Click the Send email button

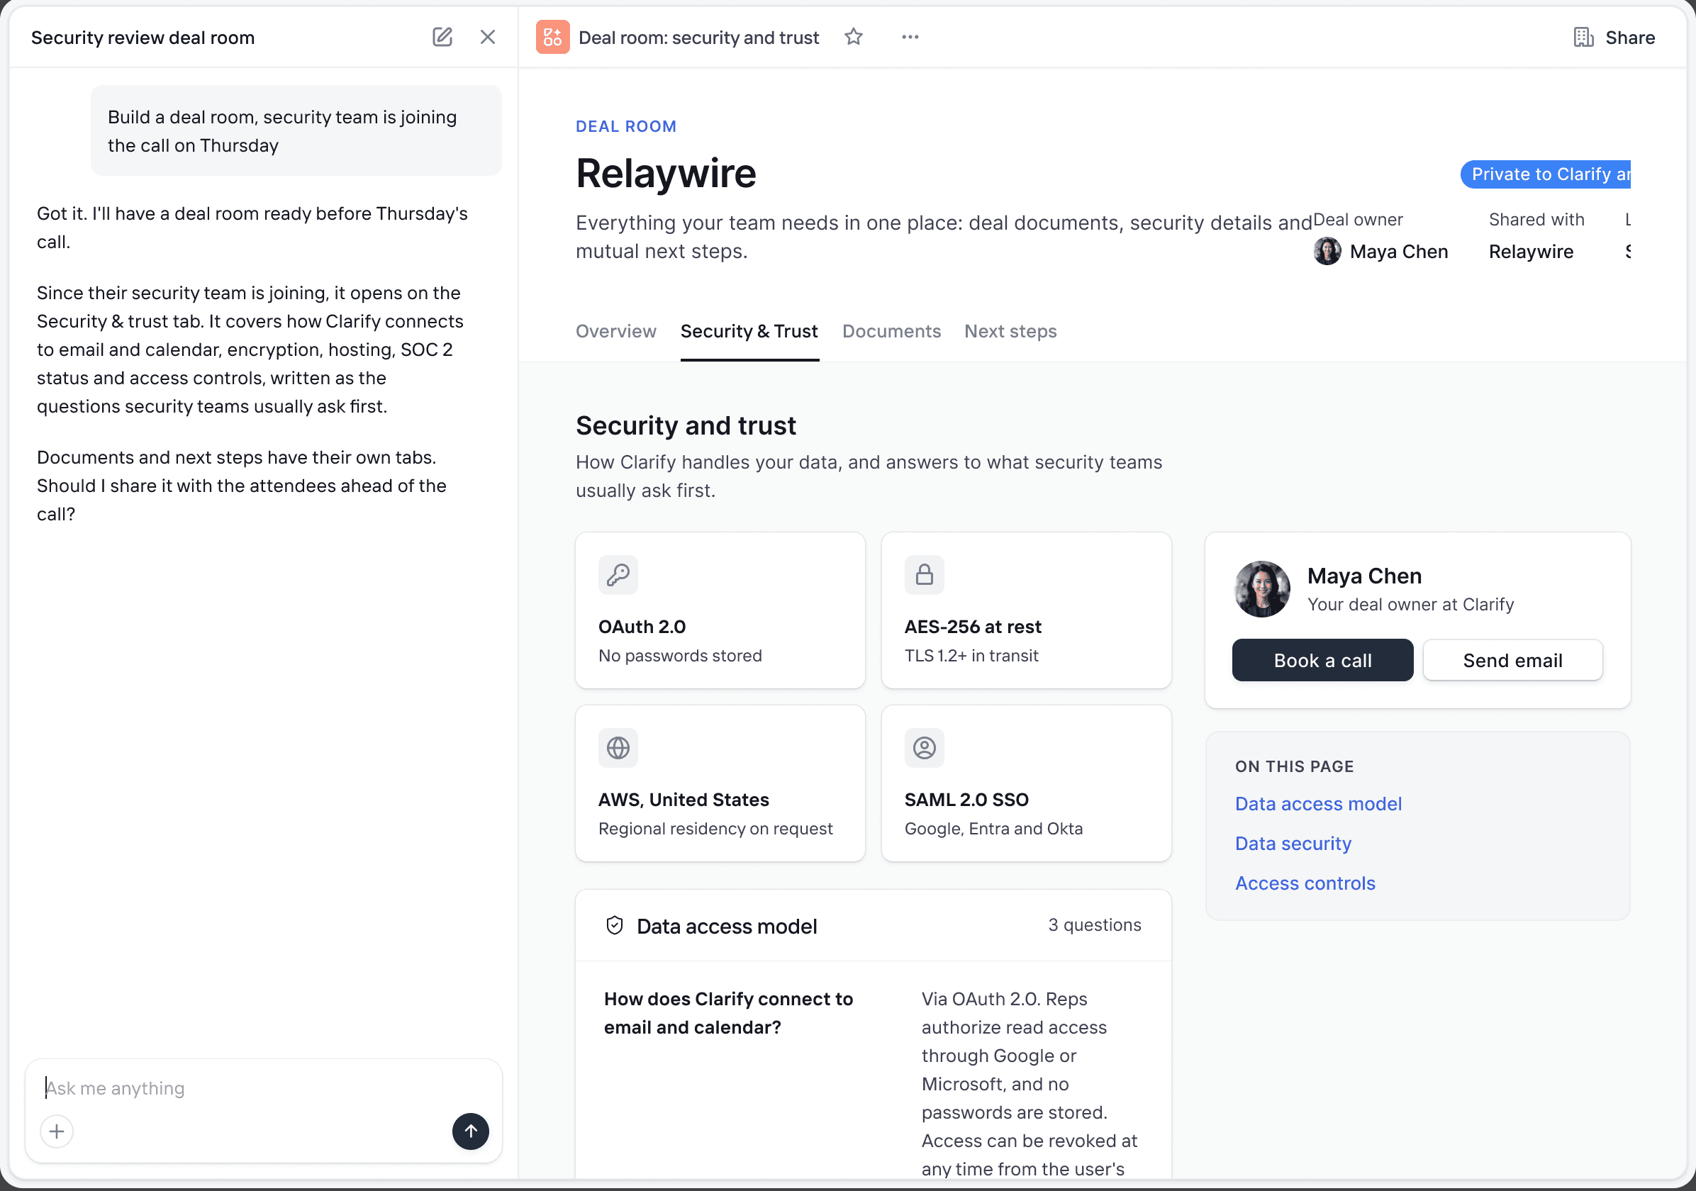(x=1513, y=660)
